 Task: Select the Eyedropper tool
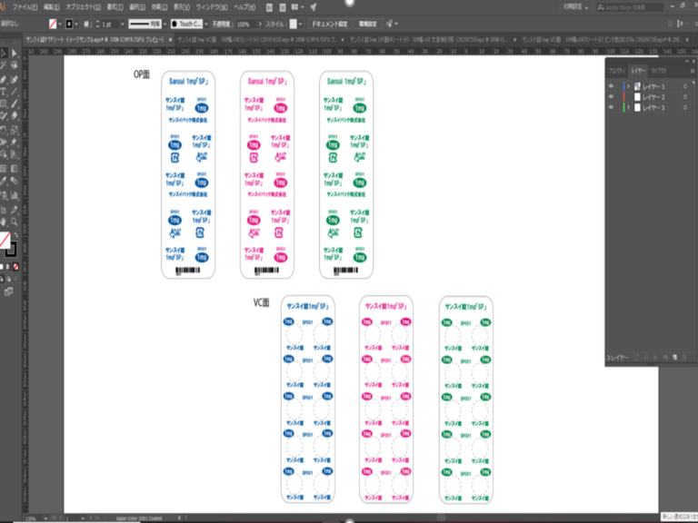[x=4, y=181]
